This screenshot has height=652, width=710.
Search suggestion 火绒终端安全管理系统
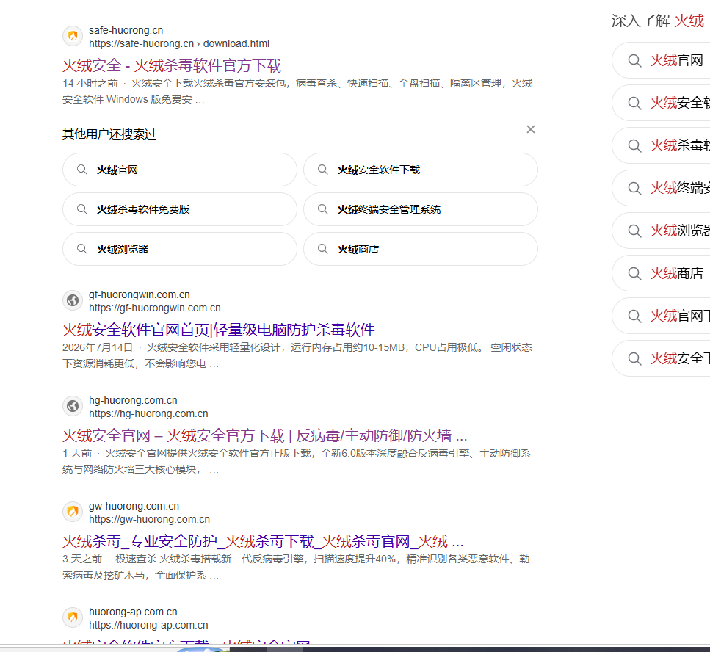click(x=421, y=209)
